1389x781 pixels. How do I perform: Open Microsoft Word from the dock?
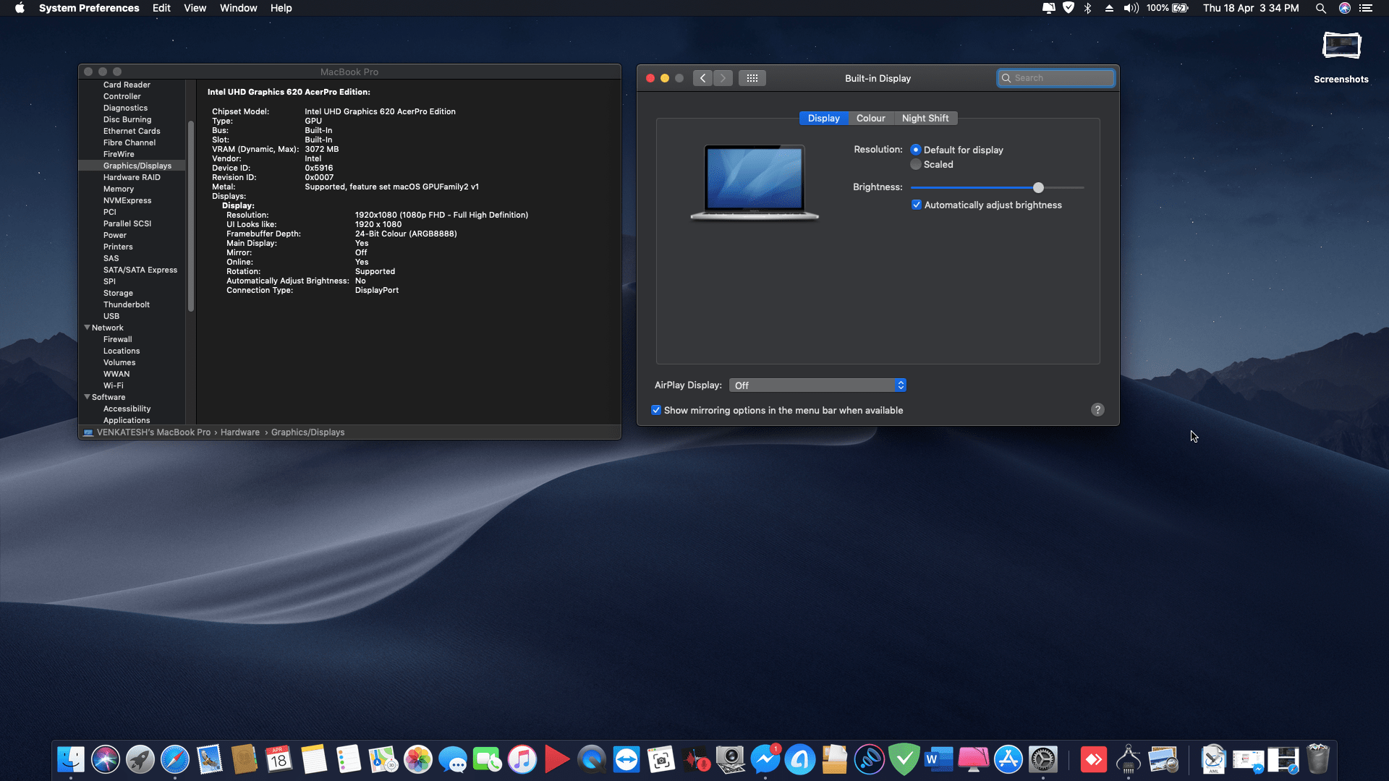click(938, 760)
